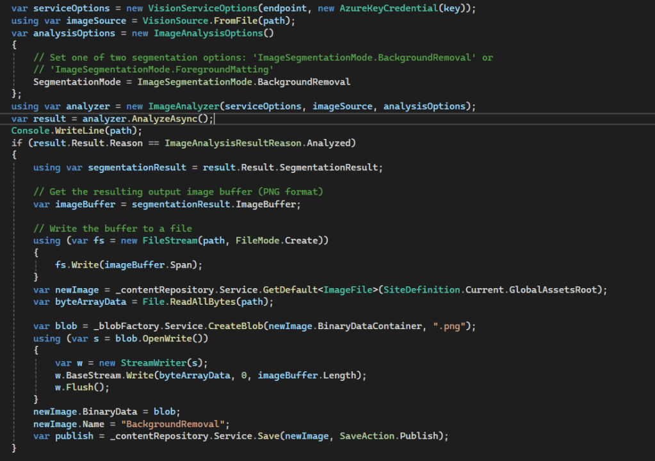Click the ImageFile generic type argument
This screenshot has width=655, height=461.
click(348, 290)
